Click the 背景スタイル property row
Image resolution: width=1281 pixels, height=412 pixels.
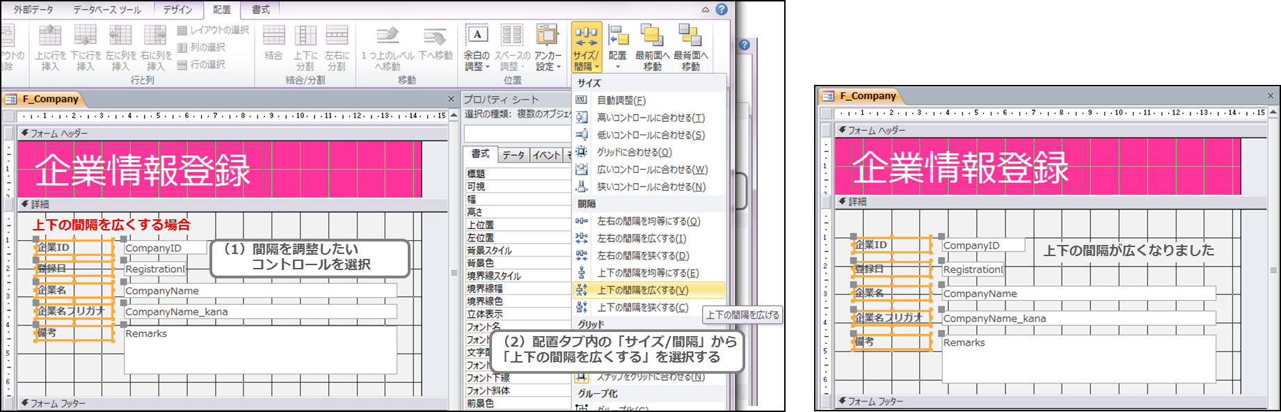click(x=518, y=251)
